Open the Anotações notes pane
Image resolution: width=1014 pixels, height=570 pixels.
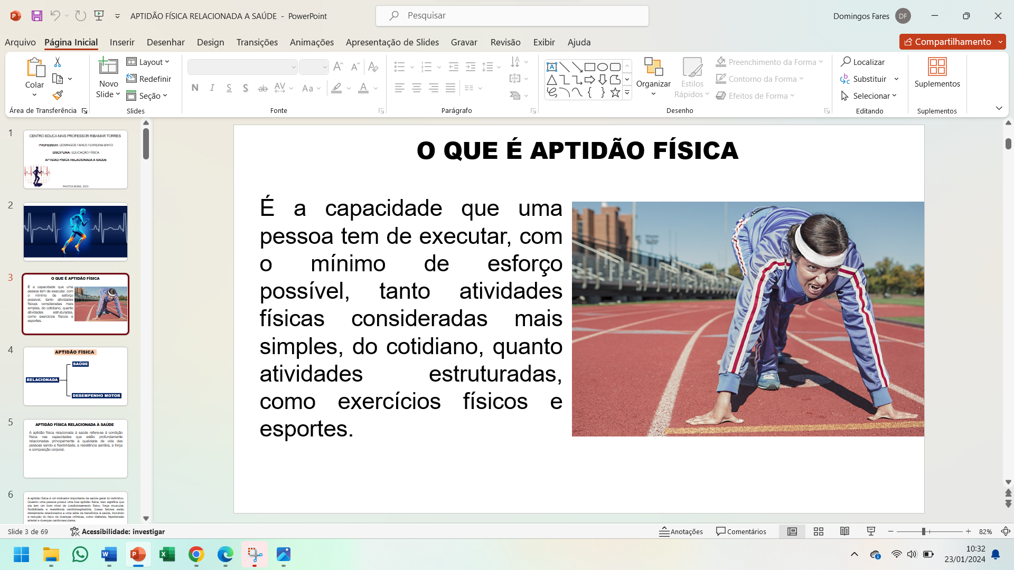(x=681, y=531)
